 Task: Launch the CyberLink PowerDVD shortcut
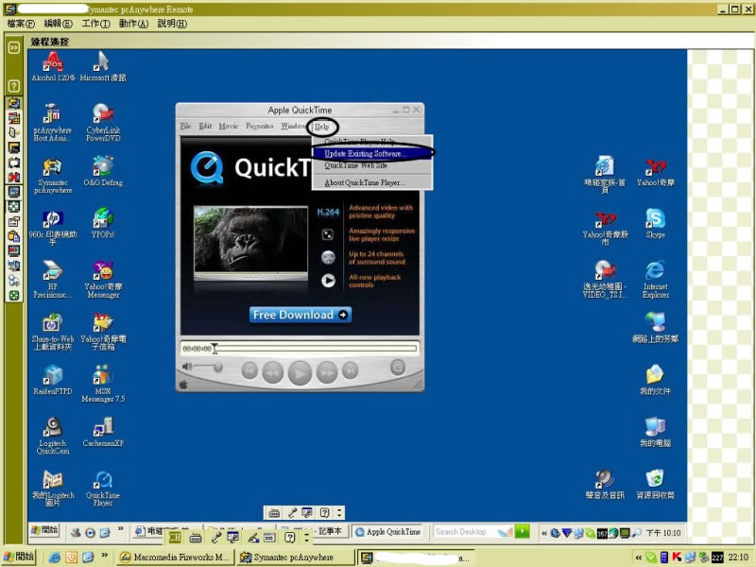pos(103,123)
